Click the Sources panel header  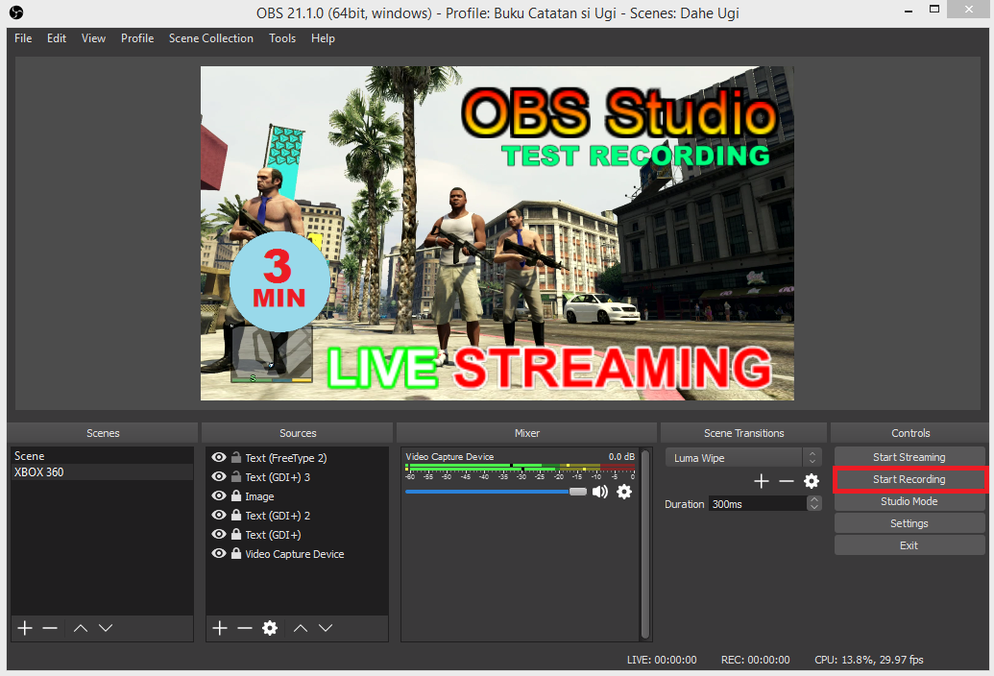[x=298, y=433]
